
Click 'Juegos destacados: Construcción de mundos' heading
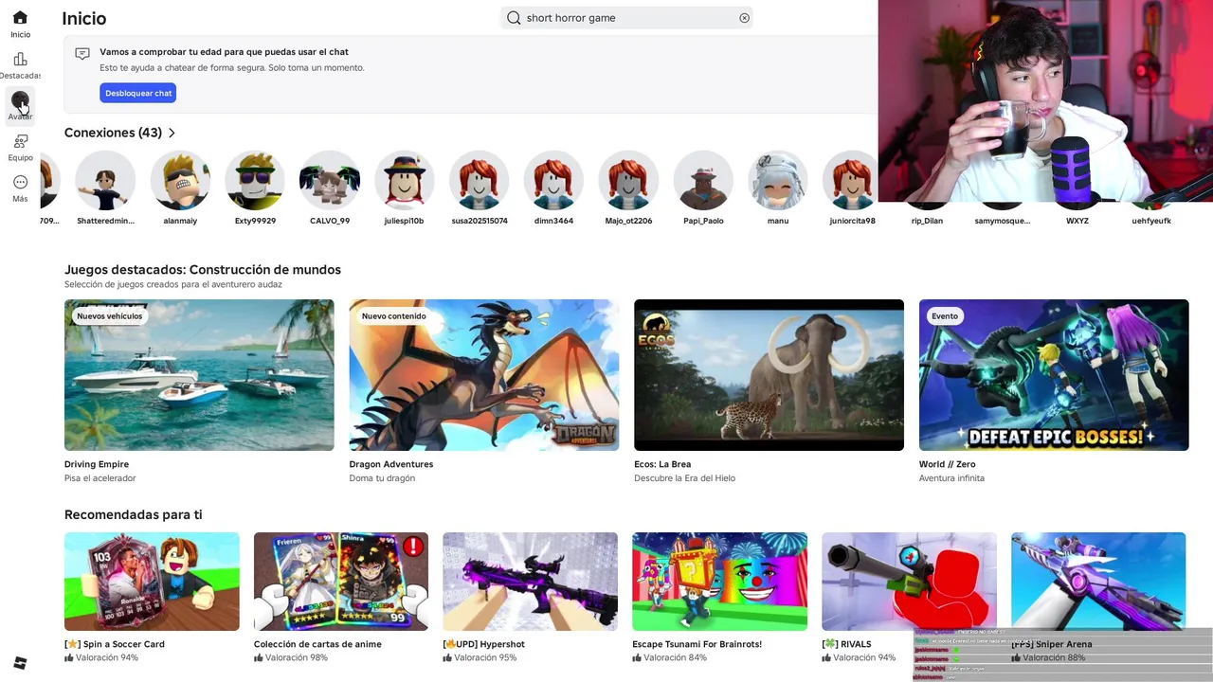pos(203,270)
